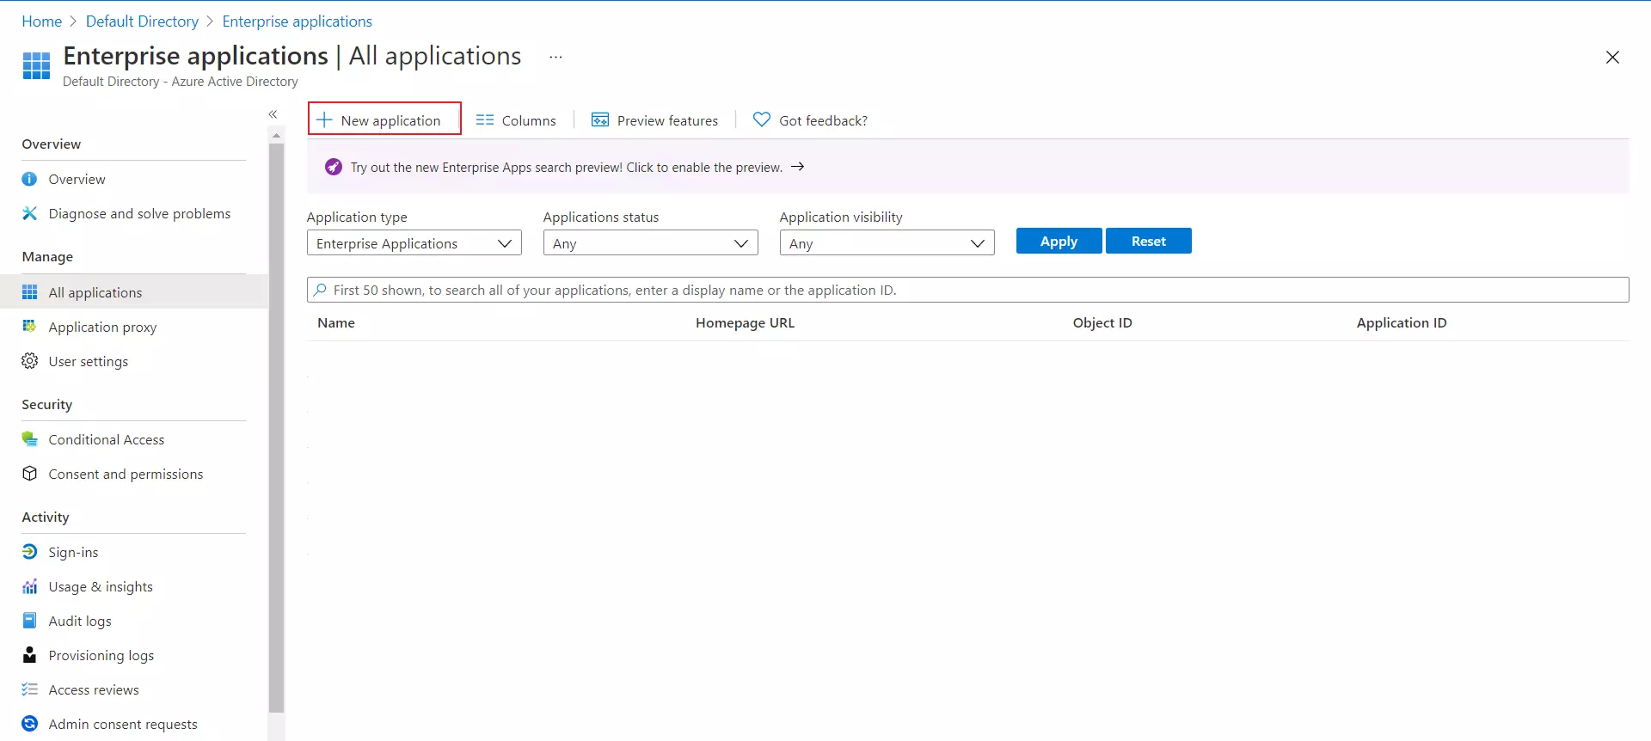Click the sidebar scrollbar up arrow
Viewport: 1651px width, 741px height.
tap(276, 135)
